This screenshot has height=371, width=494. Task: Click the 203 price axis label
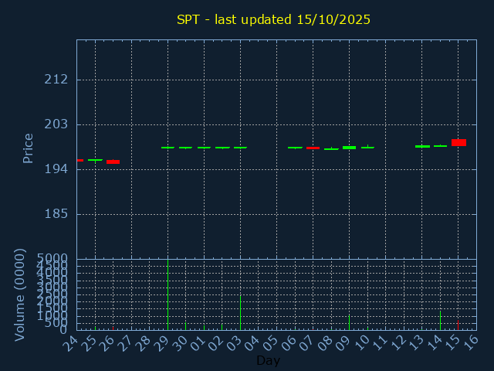pos(56,124)
